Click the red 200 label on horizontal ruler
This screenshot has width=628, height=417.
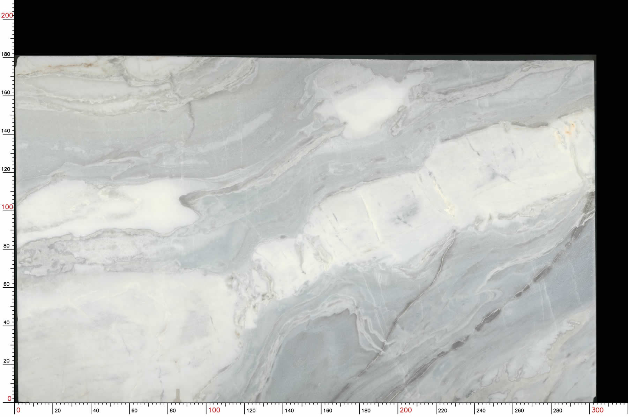(x=406, y=410)
